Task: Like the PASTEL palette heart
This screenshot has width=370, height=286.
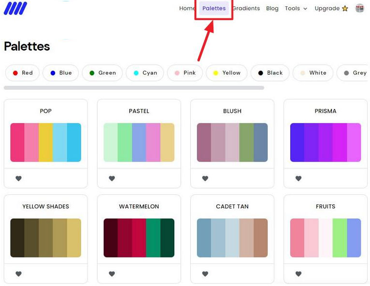Action: 112,178
